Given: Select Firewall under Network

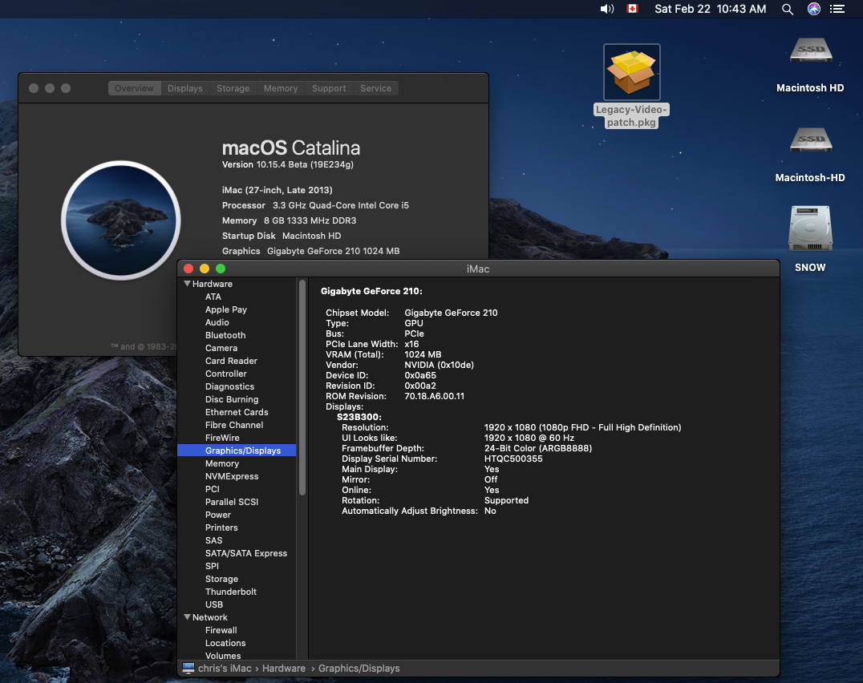Looking at the screenshot, I should tap(221, 630).
